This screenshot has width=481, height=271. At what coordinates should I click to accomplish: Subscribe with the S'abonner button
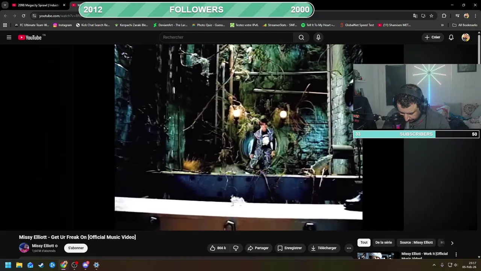76,248
